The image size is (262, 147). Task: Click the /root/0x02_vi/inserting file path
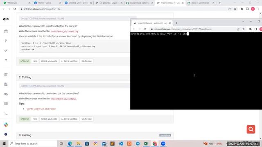click(65, 31)
